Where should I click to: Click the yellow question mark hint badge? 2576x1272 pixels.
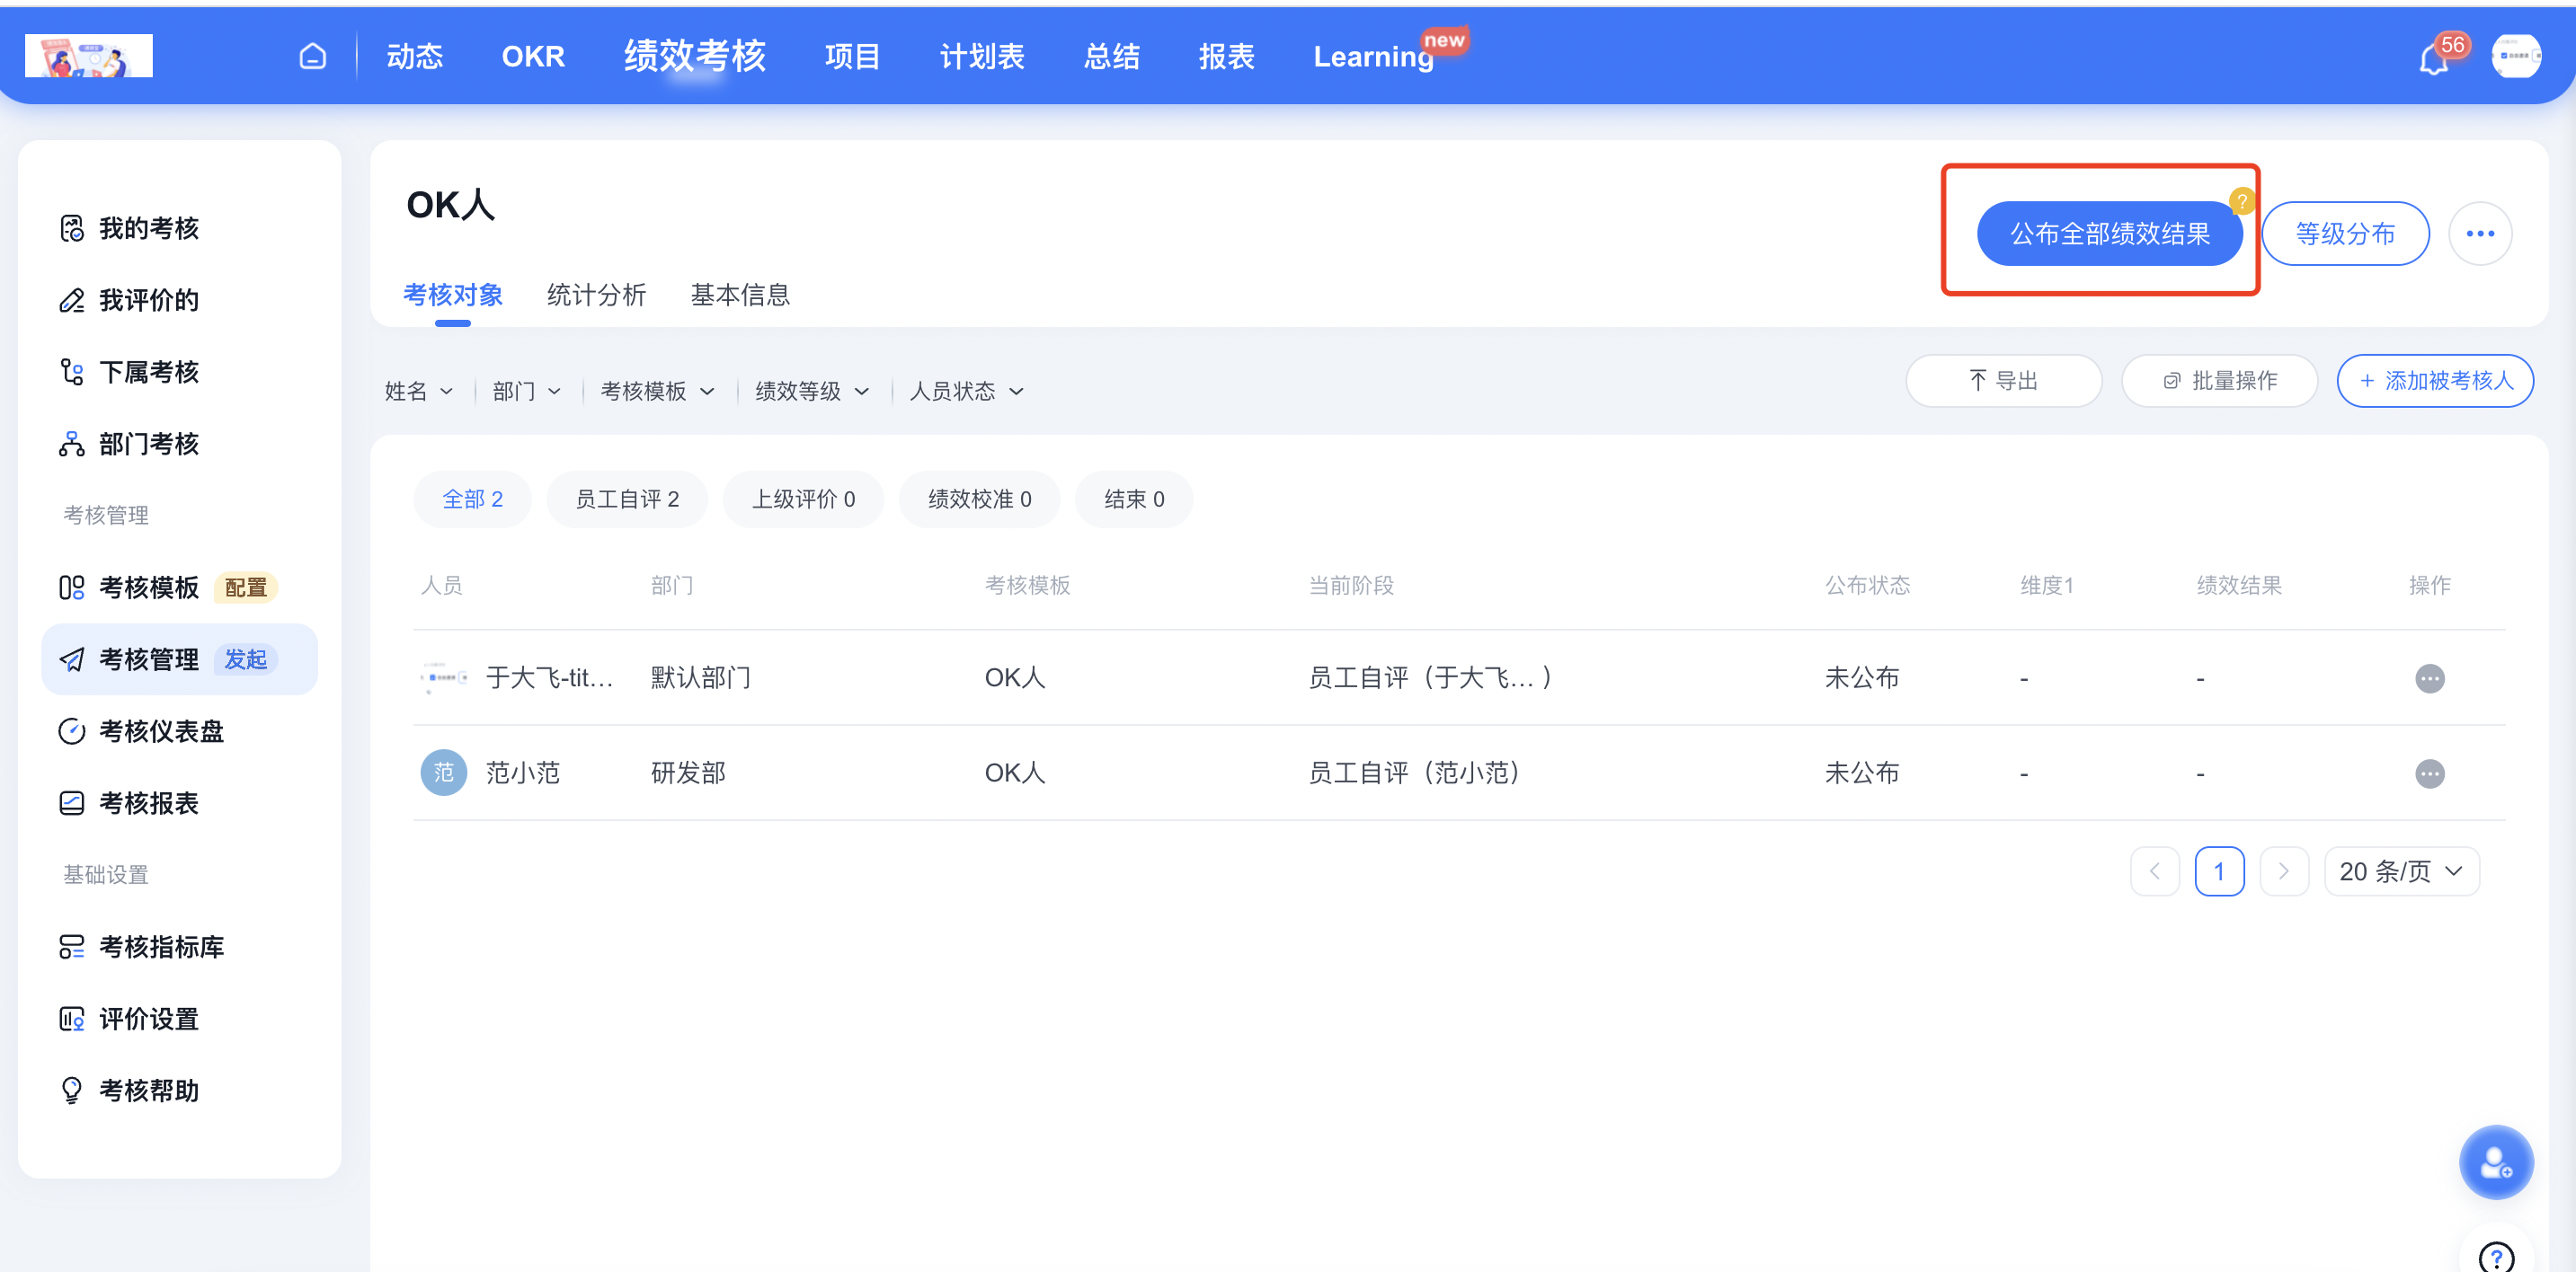tap(2242, 202)
